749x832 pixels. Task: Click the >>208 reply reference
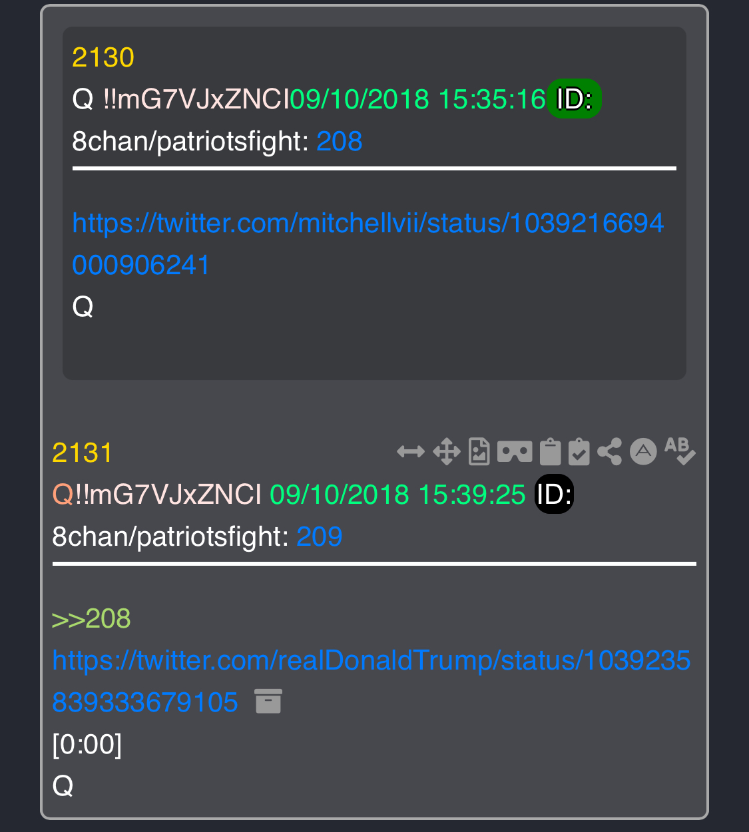(91, 619)
